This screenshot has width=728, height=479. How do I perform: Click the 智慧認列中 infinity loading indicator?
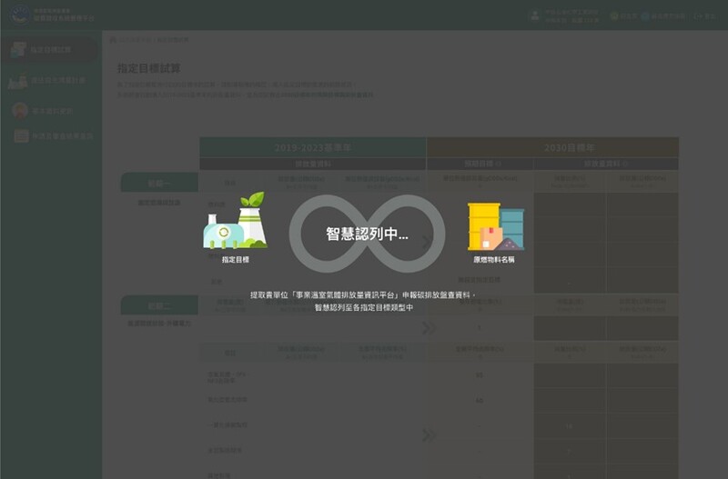click(367, 235)
